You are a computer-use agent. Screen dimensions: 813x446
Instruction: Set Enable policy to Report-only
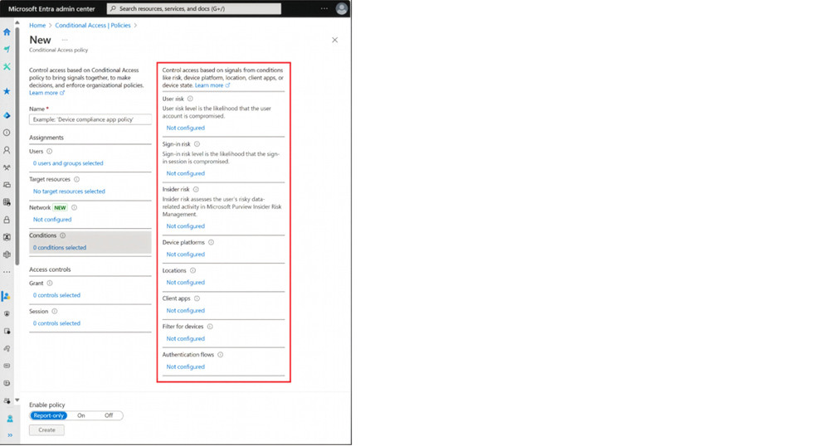click(x=49, y=415)
